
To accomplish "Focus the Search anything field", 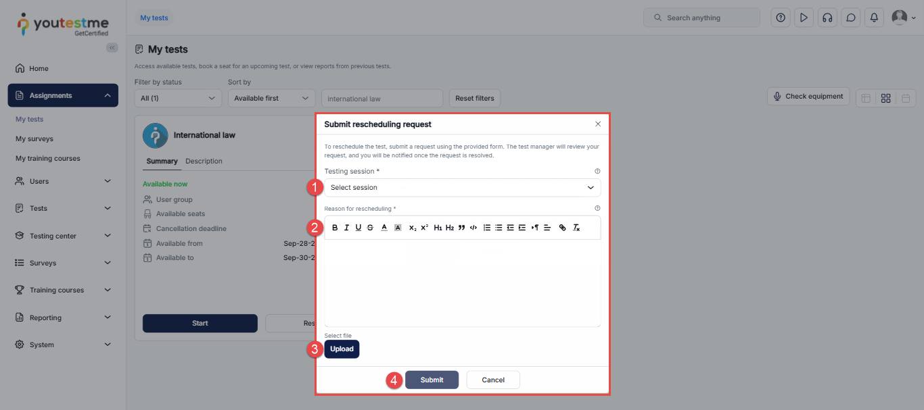I will tap(701, 18).
